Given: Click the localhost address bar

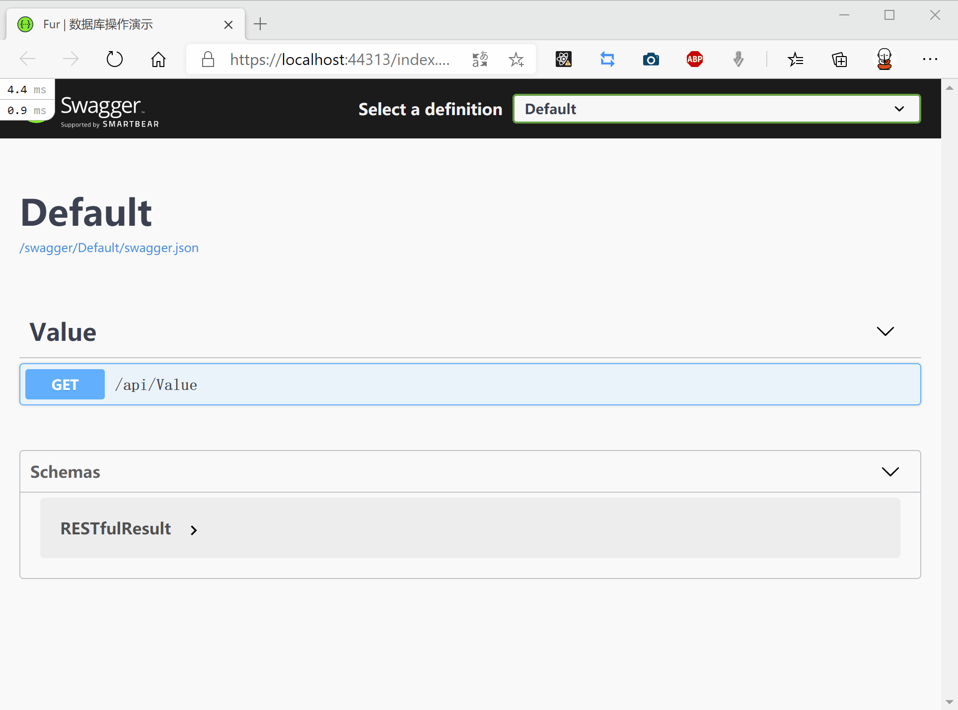Looking at the screenshot, I should 340,60.
